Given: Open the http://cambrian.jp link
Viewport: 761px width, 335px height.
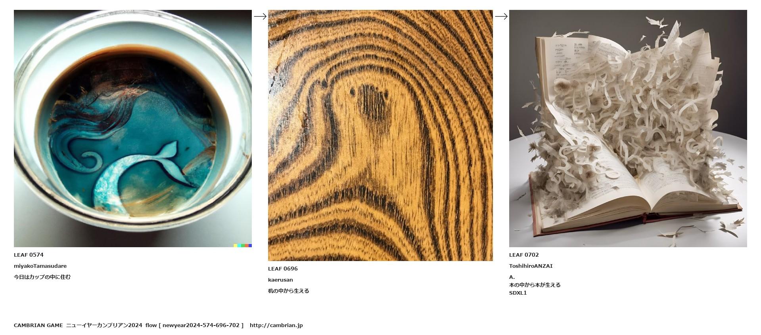Looking at the screenshot, I should tap(276, 325).
